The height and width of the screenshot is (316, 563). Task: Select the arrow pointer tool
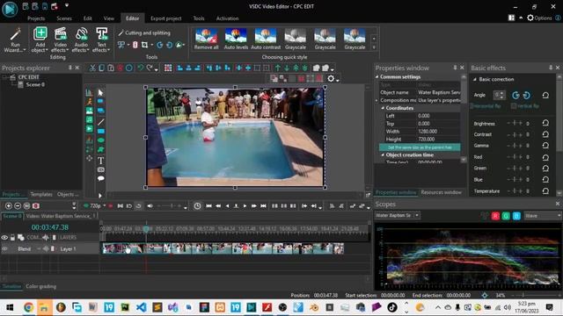click(x=101, y=93)
